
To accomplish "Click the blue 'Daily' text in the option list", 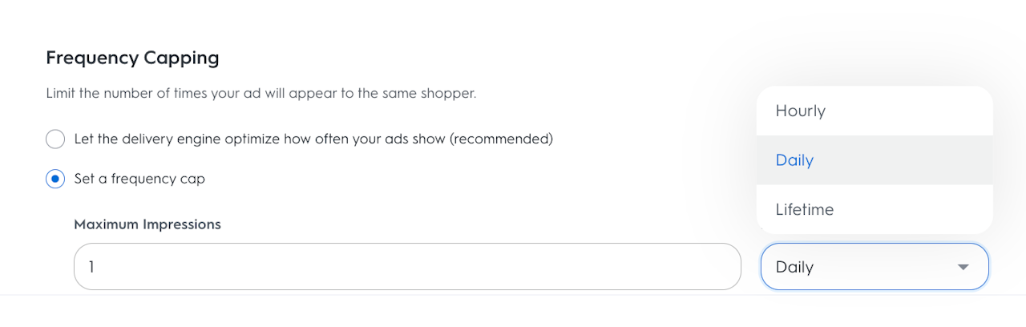I will tap(794, 160).
